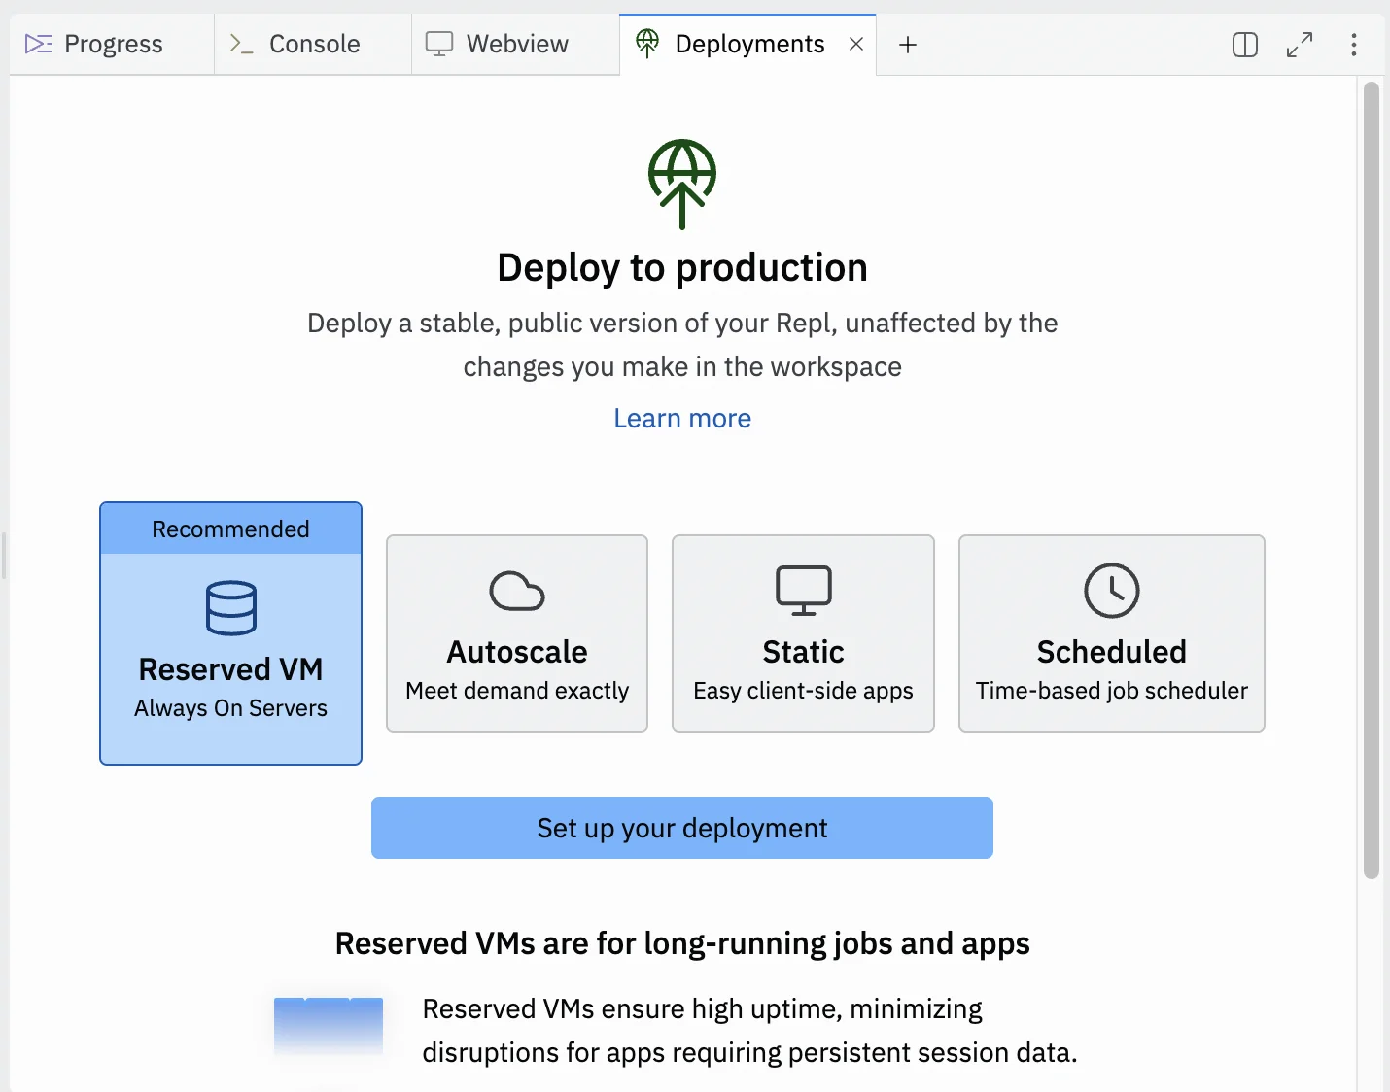Screen dimensions: 1390x1092
Task: Choose the Autoscale deployment type
Action: 517,633
